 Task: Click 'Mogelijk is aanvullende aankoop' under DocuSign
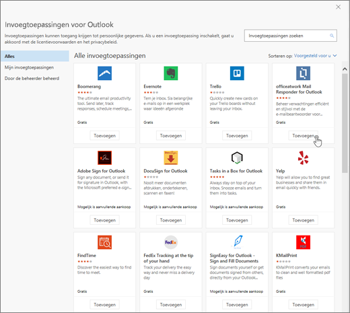(x=170, y=207)
